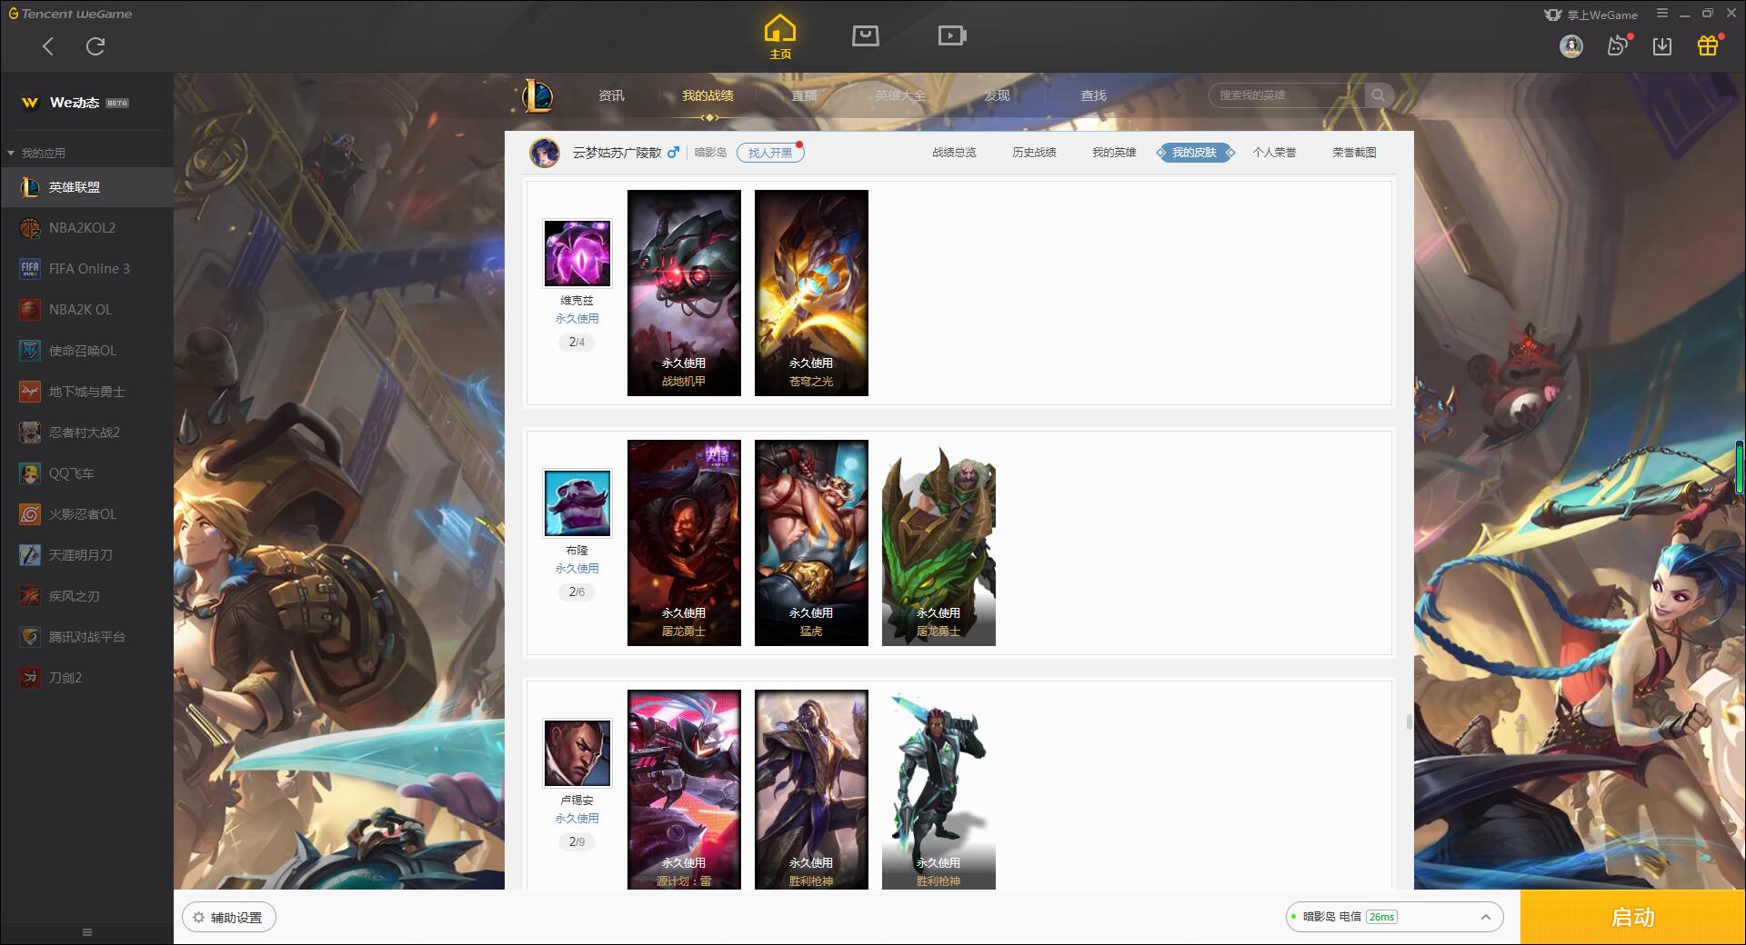Select 天涯明月刀 app
The image size is (1746, 945).
86,555
